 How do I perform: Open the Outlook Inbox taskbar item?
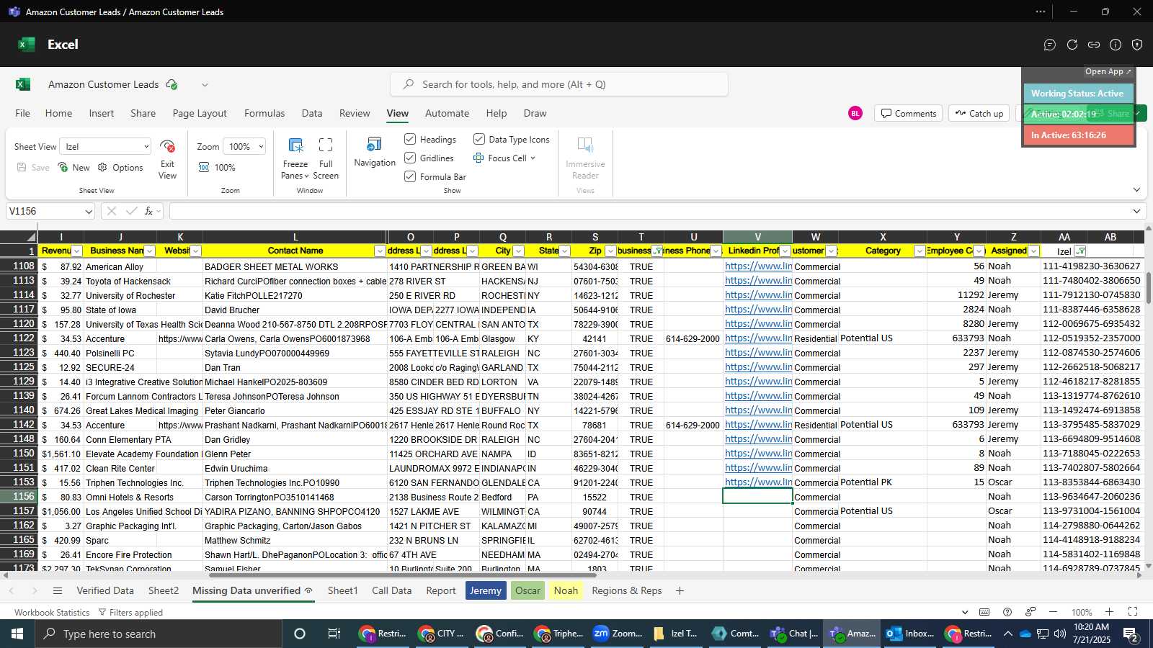[x=911, y=634]
